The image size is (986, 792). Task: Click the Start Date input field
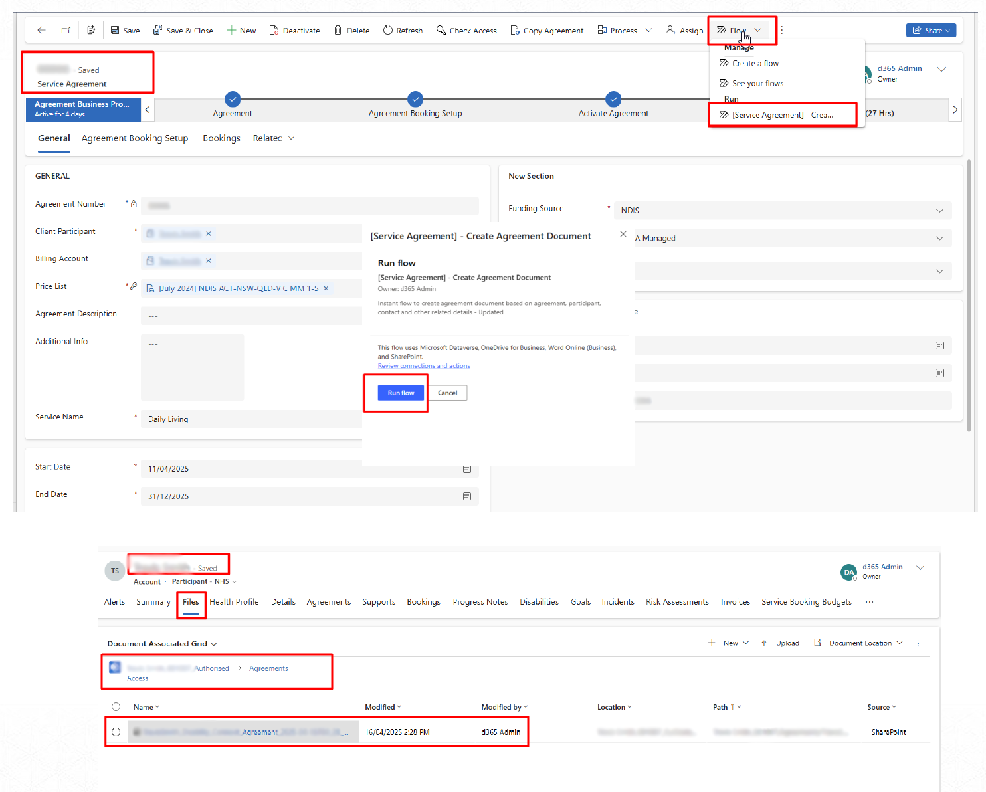302,469
